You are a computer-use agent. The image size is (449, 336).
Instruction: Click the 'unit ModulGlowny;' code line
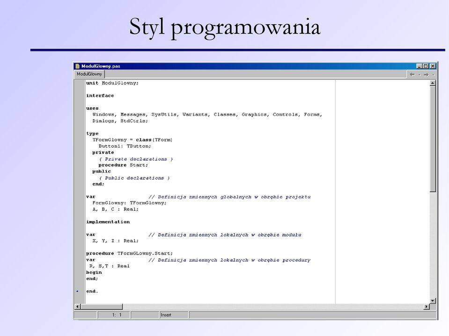click(x=112, y=83)
